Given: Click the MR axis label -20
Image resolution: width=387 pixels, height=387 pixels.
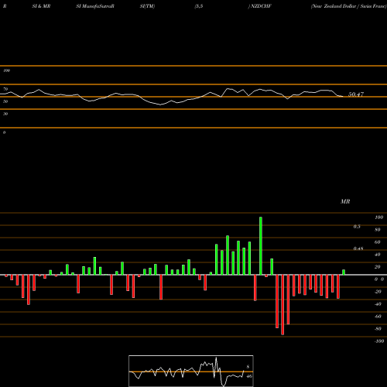Looking at the screenshot, I should coord(378,292).
